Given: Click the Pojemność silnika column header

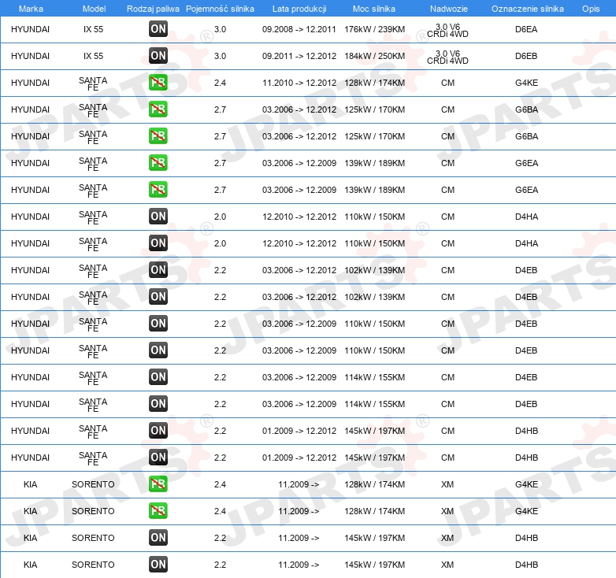Looking at the screenshot, I should [220, 9].
